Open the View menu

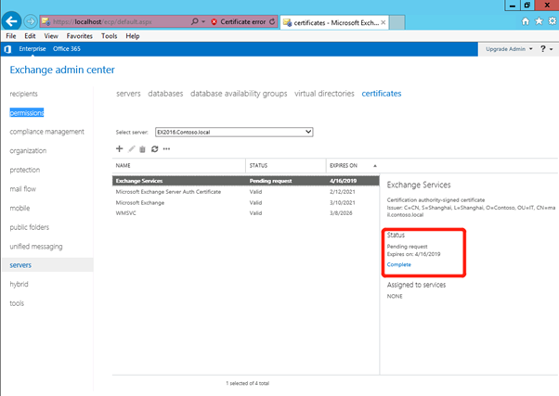coord(51,36)
